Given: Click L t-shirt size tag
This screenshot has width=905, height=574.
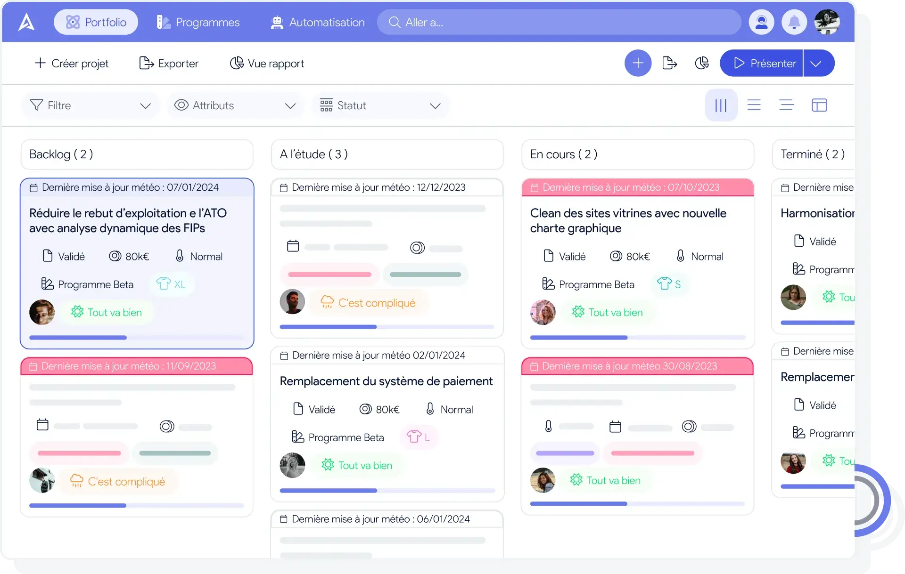Looking at the screenshot, I should click(x=419, y=437).
